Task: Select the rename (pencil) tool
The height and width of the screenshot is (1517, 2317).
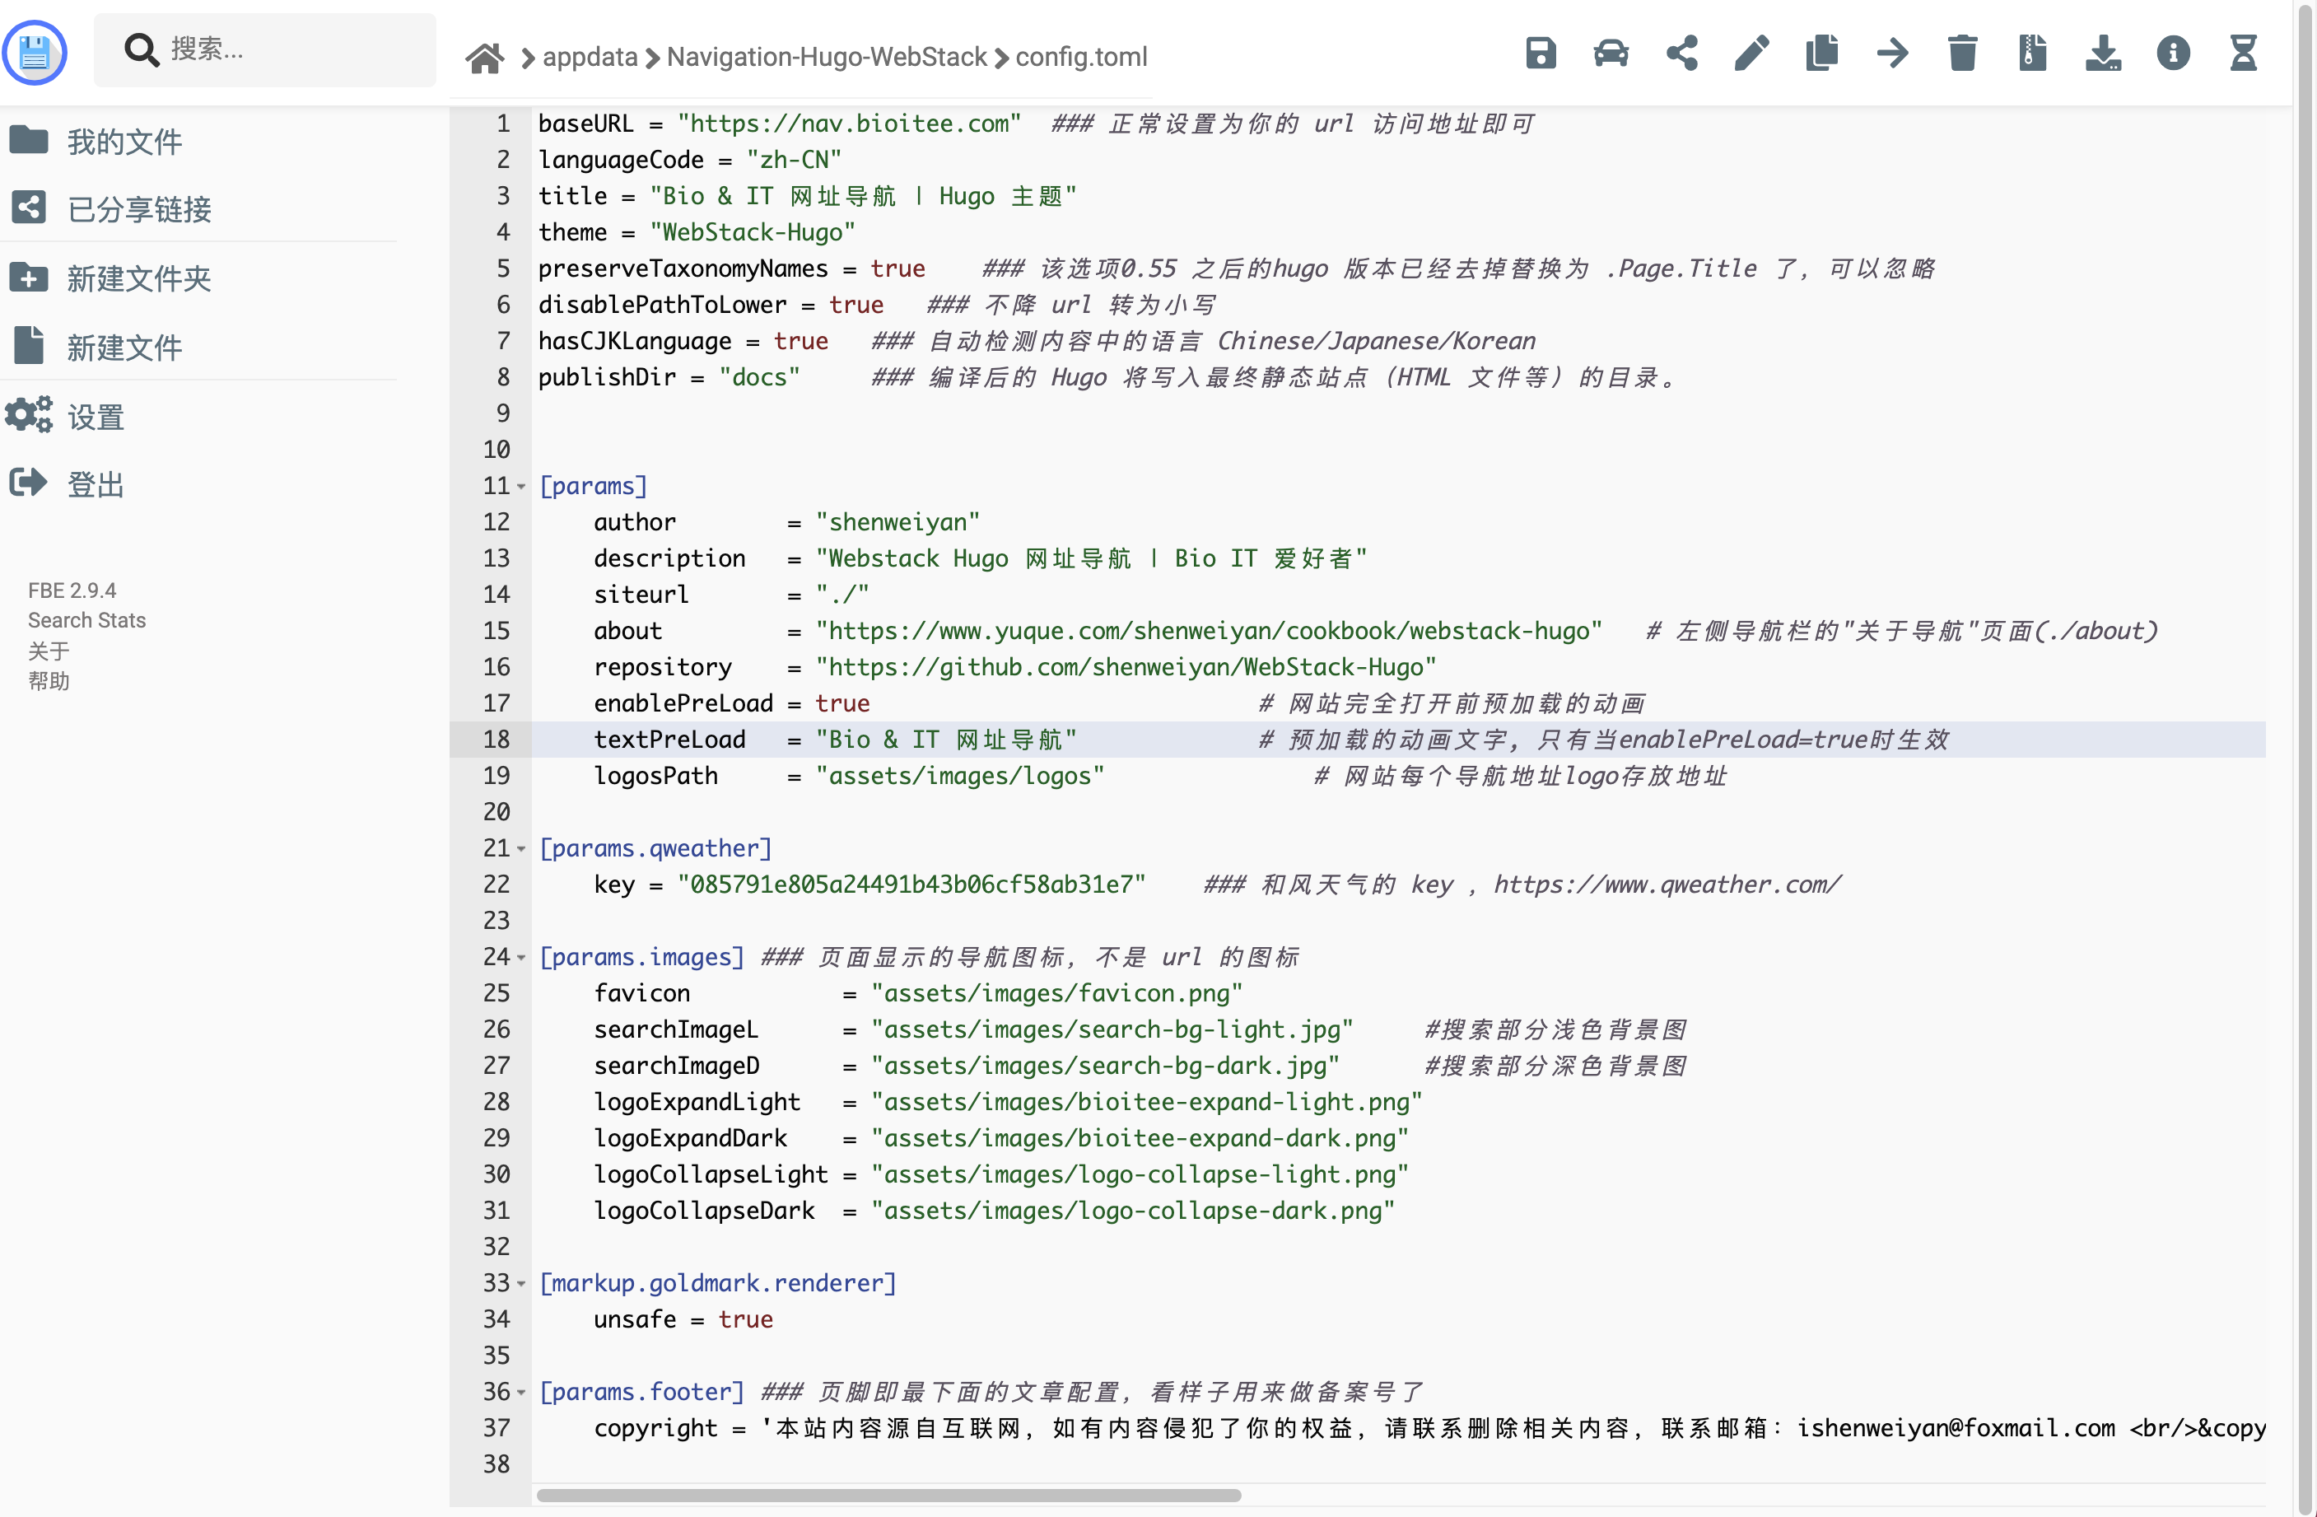Action: click(1751, 54)
